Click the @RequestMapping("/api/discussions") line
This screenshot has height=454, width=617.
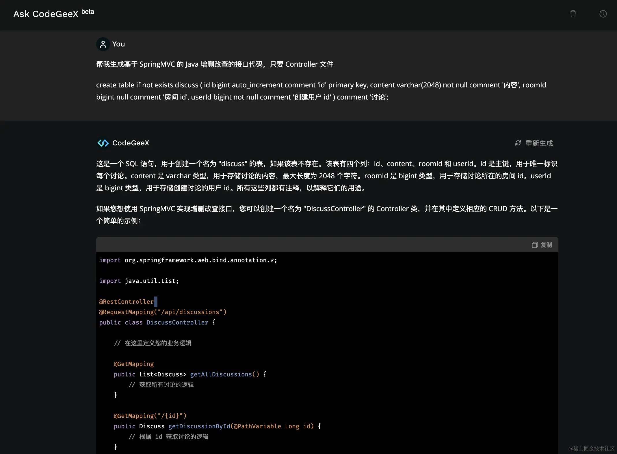click(x=163, y=312)
